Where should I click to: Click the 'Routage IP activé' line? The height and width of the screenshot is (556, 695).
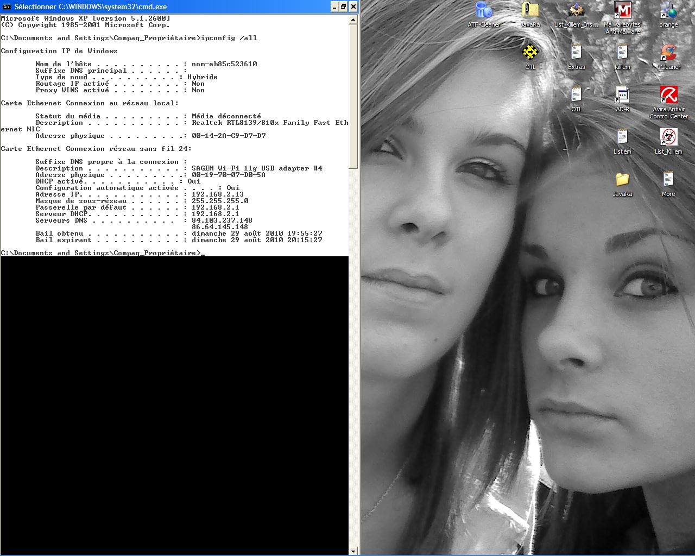pyautogui.click(x=120, y=84)
